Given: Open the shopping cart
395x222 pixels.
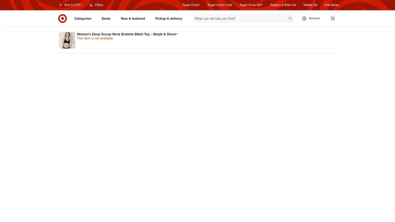Looking at the screenshot, I should point(332,19).
